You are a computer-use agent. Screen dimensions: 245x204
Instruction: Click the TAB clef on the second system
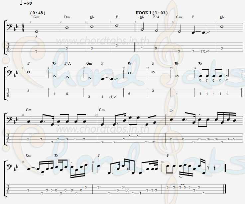coord(8,93)
